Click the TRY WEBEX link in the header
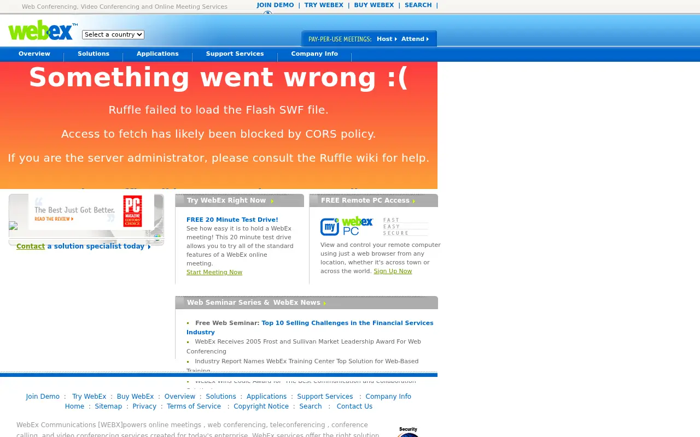 [x=324, y=5]
